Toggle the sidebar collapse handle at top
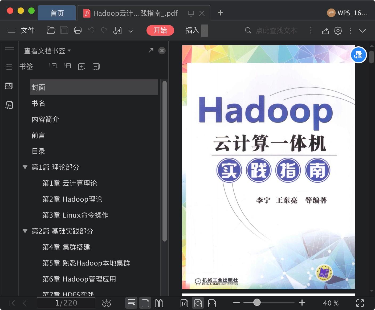This screenshot has height=310, width=375. pyautogui.click(x=10, y=48)
